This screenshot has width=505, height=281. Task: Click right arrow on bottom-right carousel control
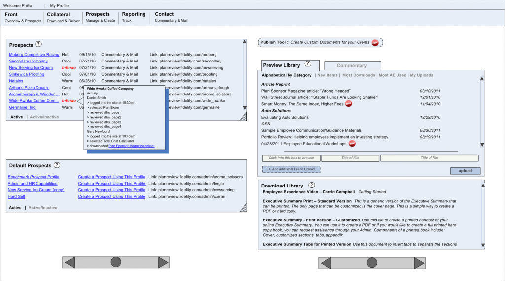pyautogui.click(x=420, y=263)
